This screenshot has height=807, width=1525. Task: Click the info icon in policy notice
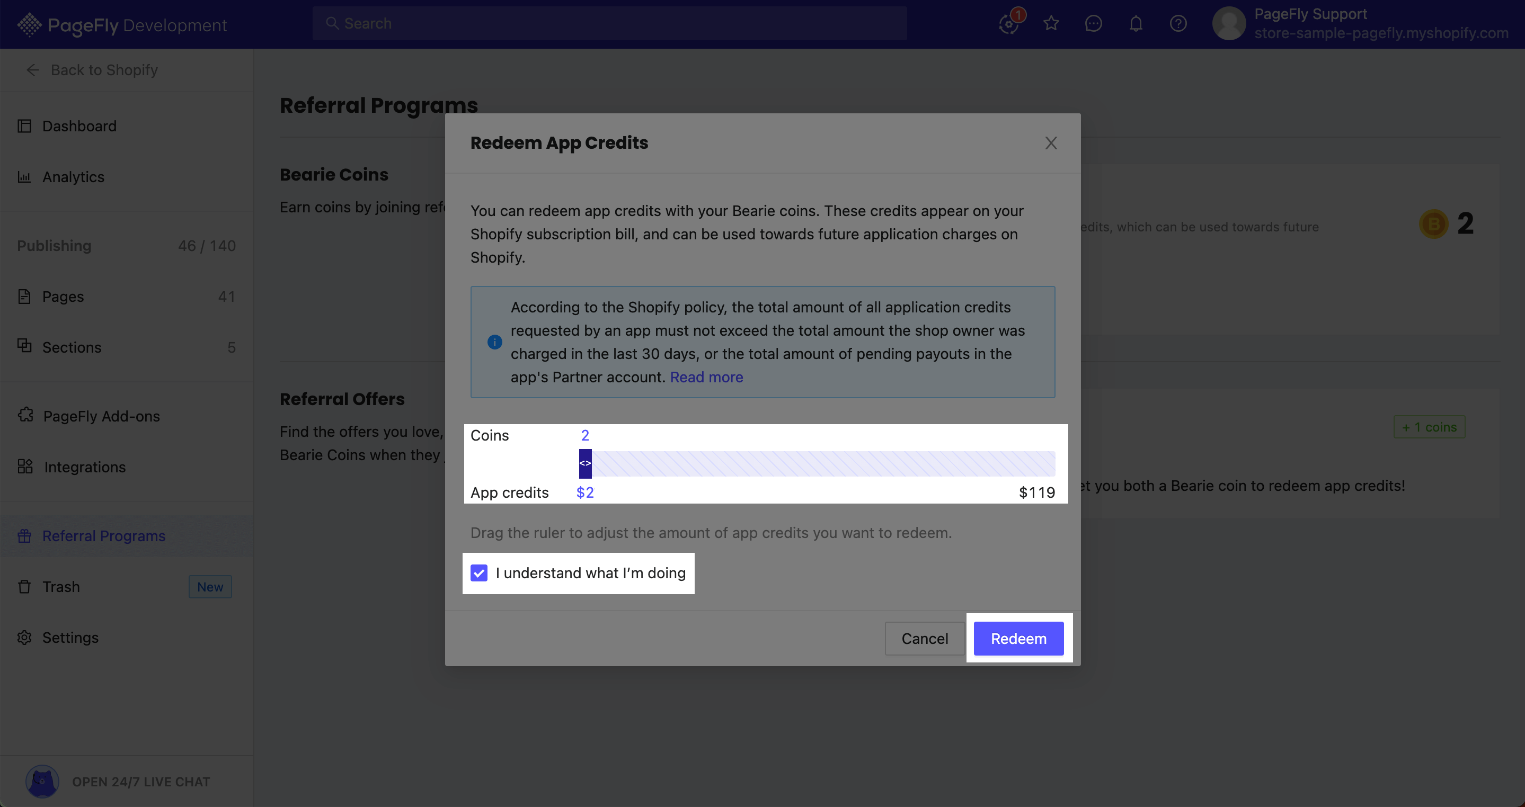coord(494,342)
